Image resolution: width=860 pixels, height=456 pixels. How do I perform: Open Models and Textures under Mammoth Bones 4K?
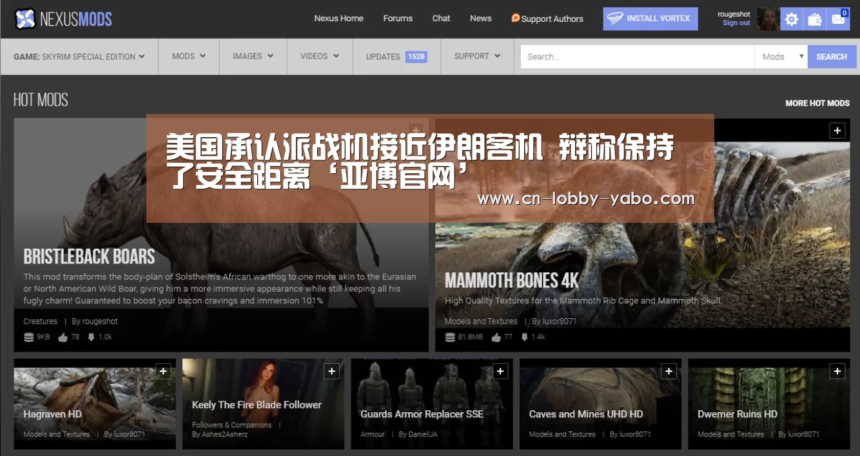(x=481, y=321)
